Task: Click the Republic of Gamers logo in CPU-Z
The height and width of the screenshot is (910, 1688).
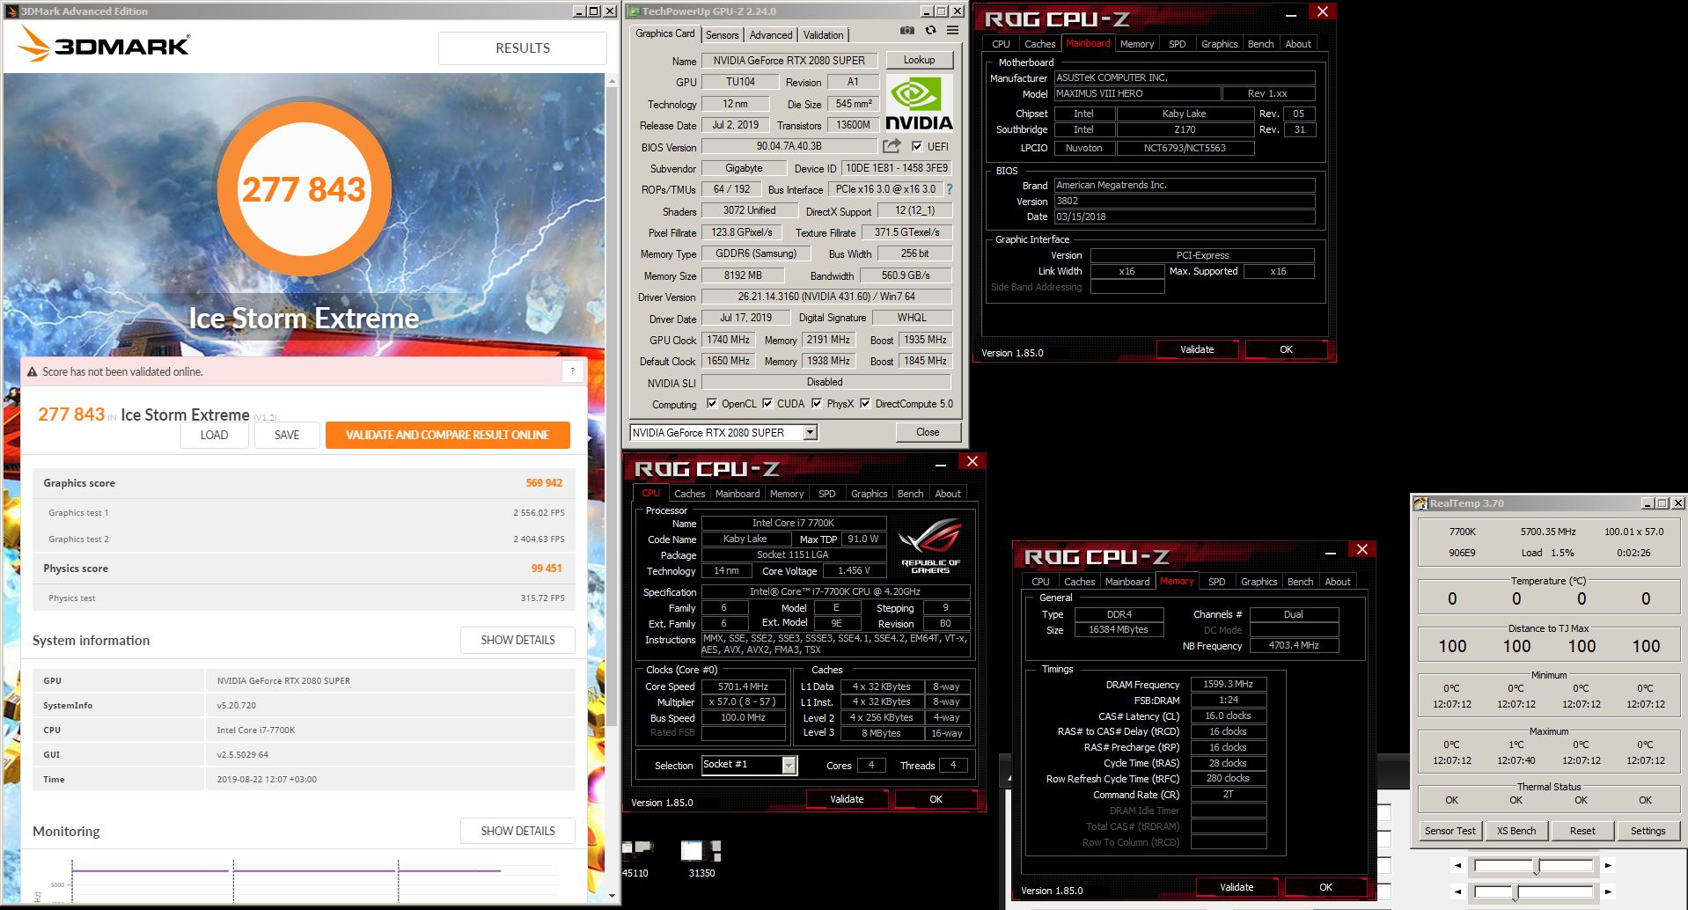Action: 930,547
